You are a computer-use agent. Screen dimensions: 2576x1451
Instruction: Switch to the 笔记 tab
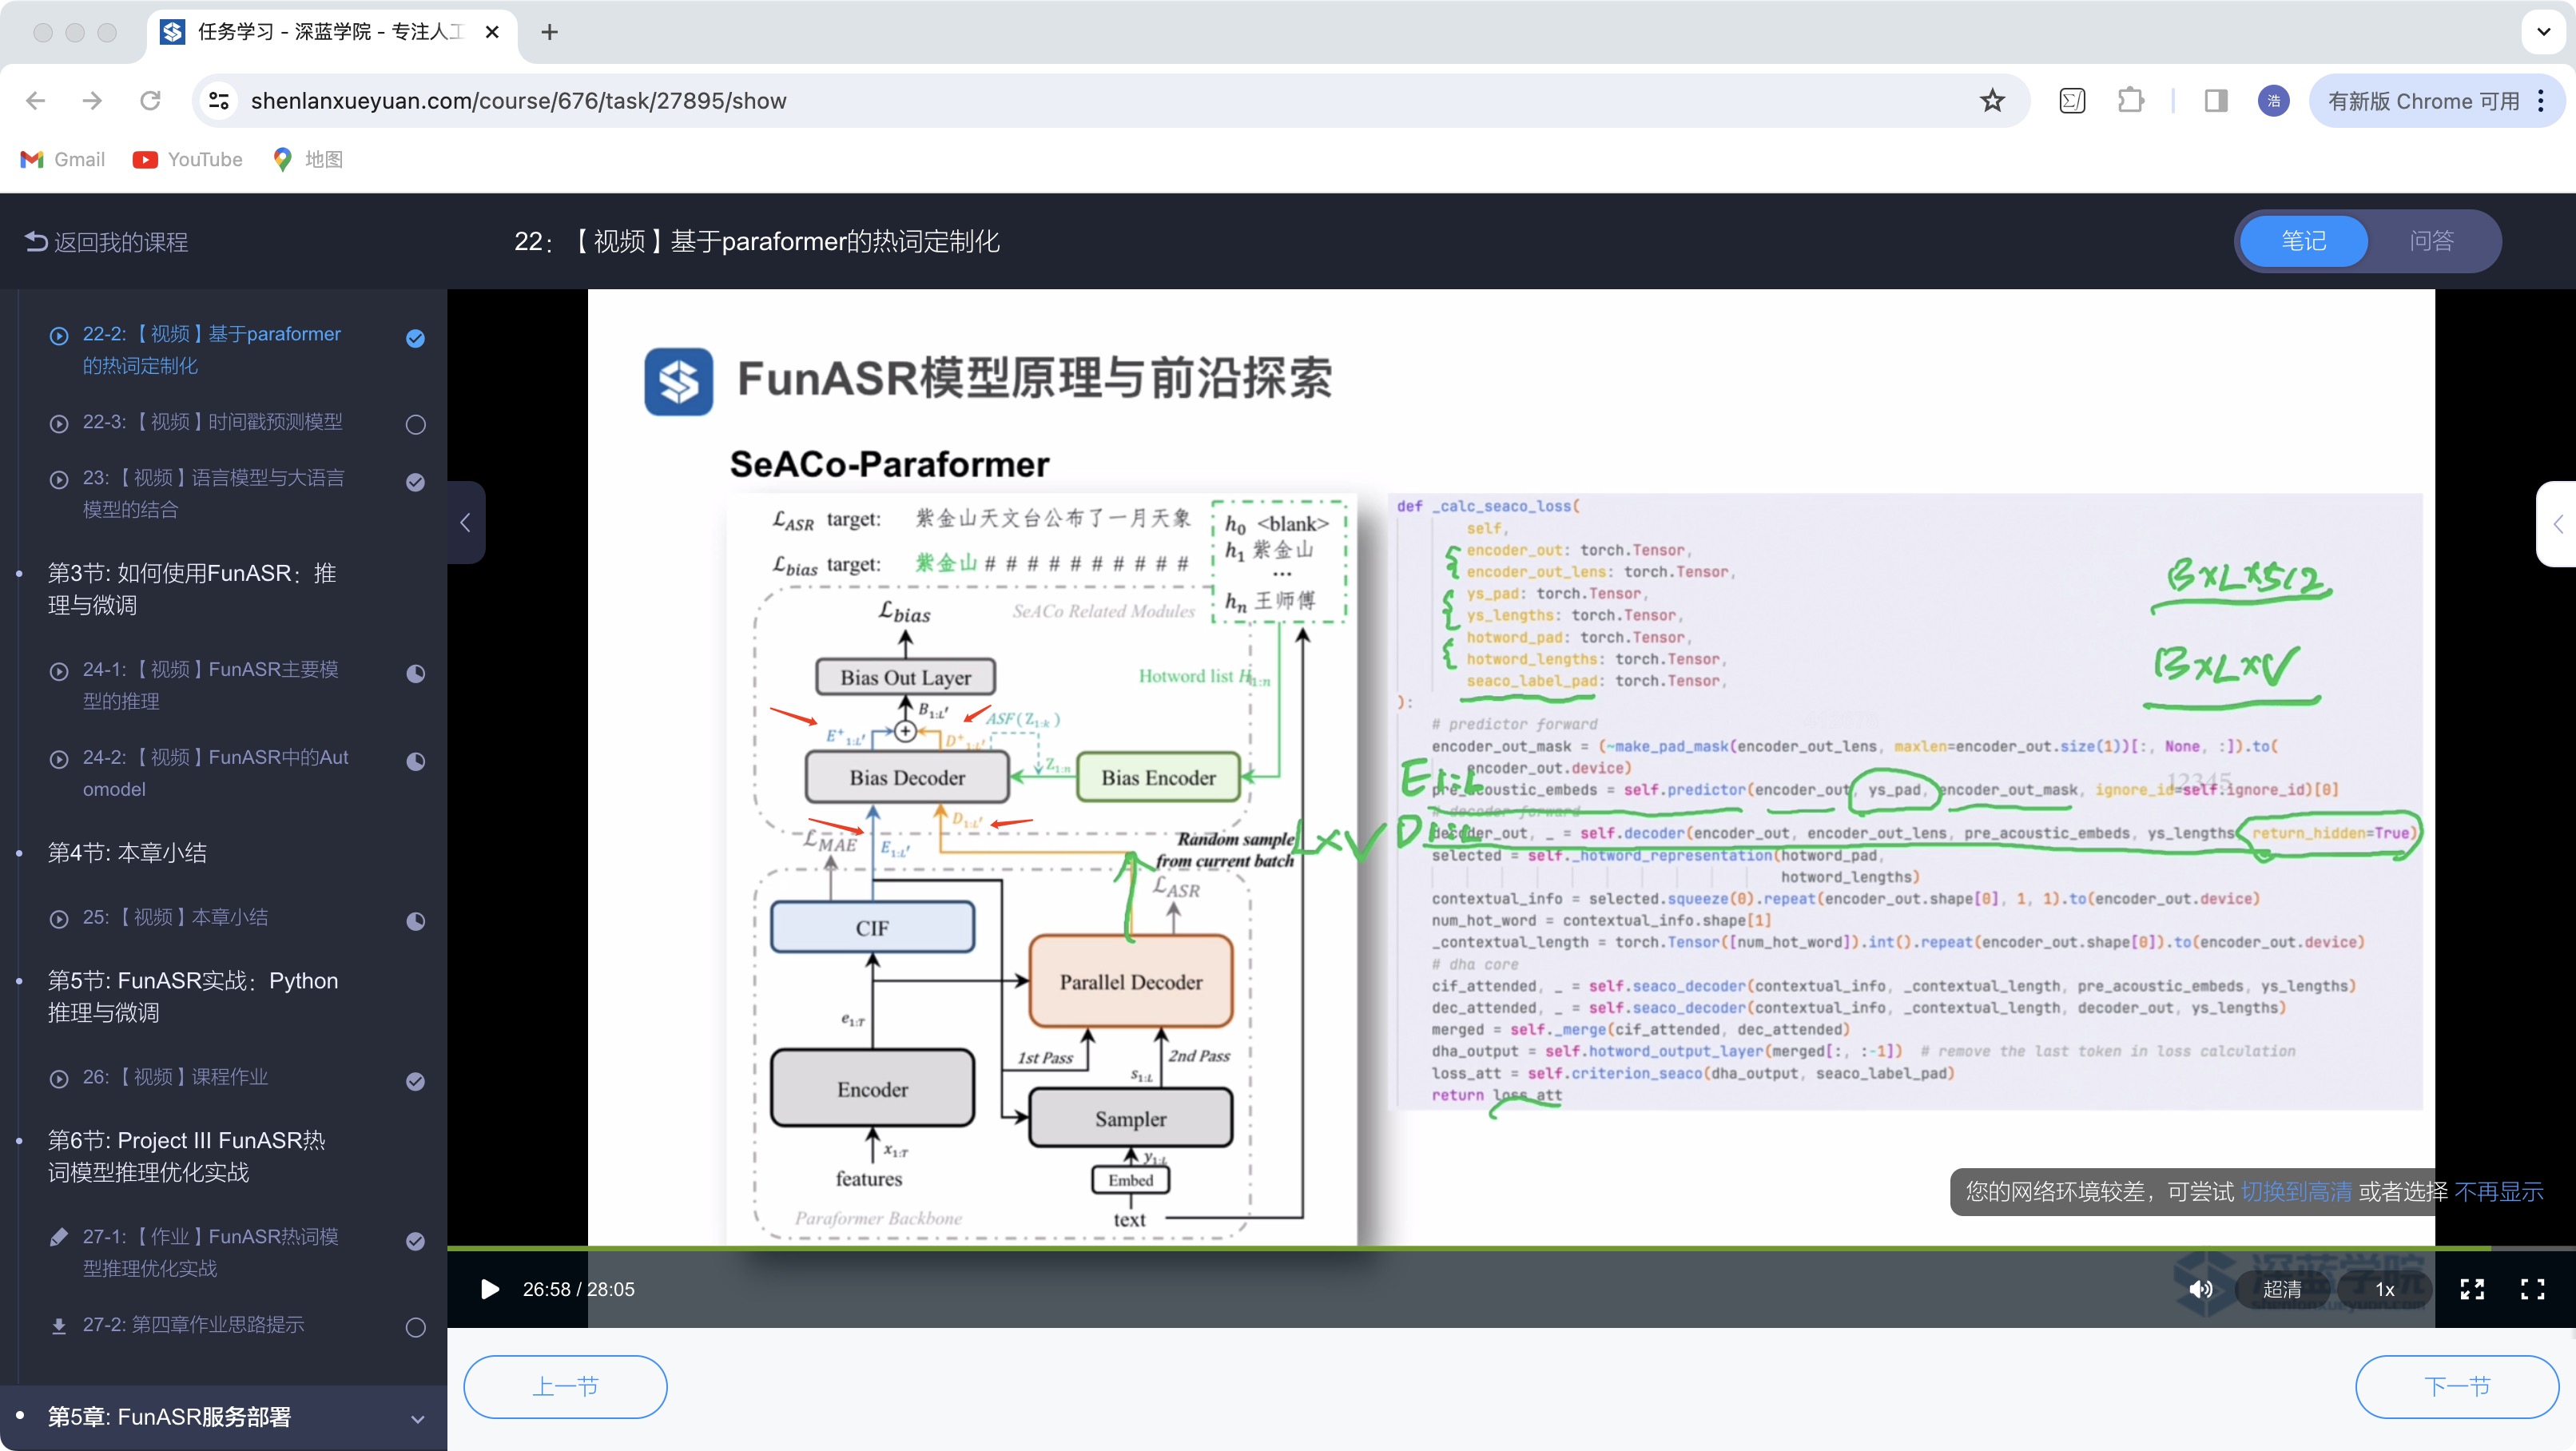[x=2303, y=241]
